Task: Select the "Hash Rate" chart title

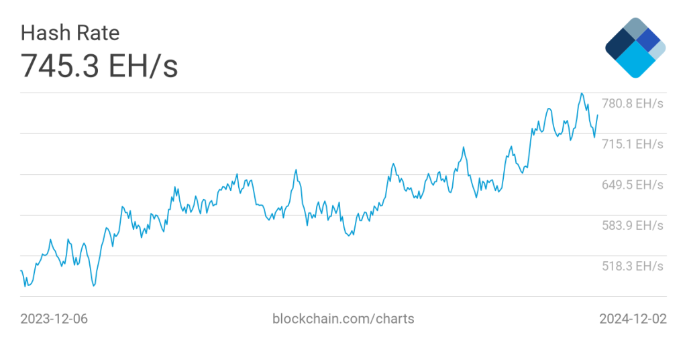Action: point(70,33)
